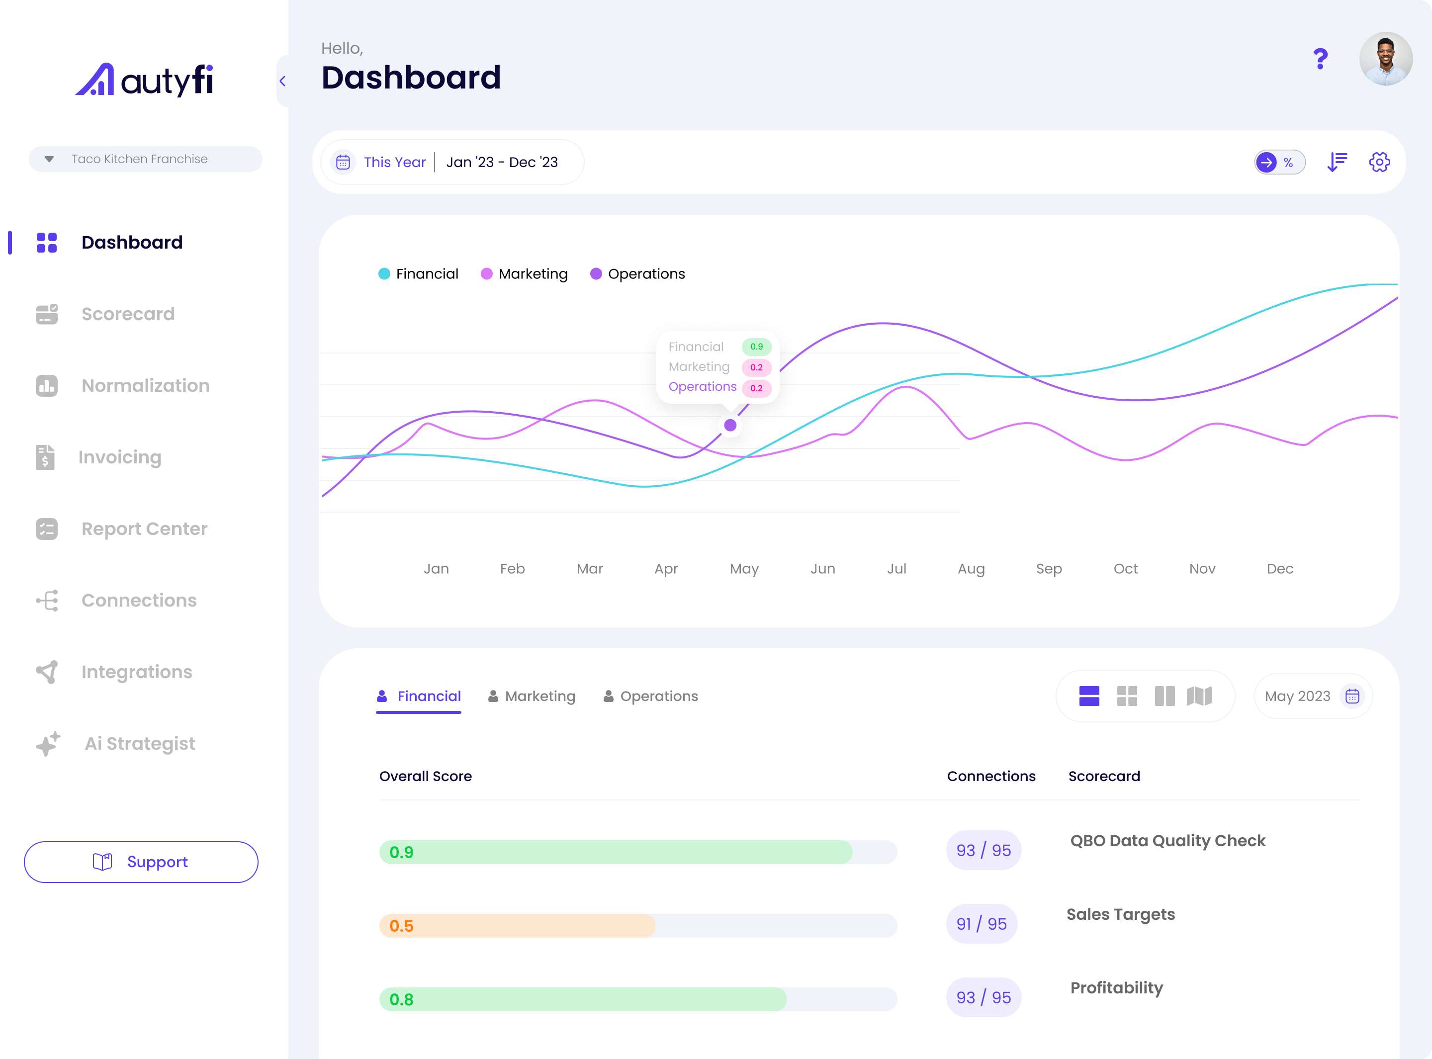Viewport: 1432px width, 1059px height.
Task: Click the Aug label on chart axis
Action: click(971, 569)
